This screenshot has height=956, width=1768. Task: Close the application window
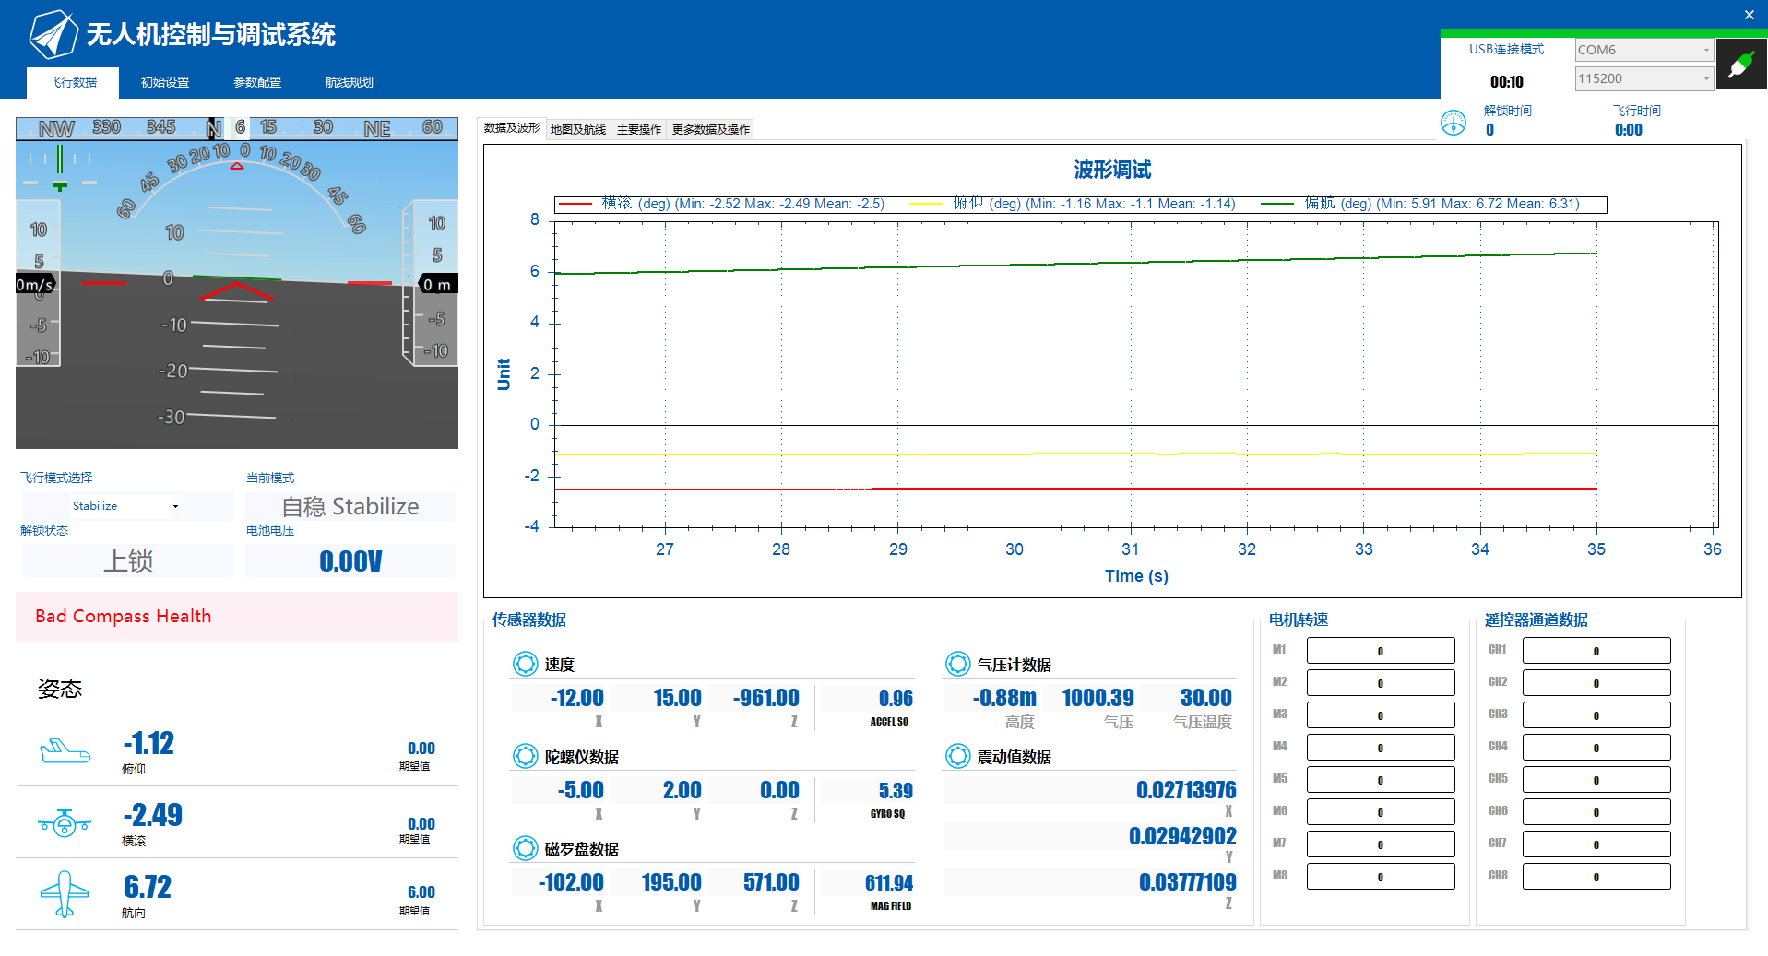tap(1749, 15)
